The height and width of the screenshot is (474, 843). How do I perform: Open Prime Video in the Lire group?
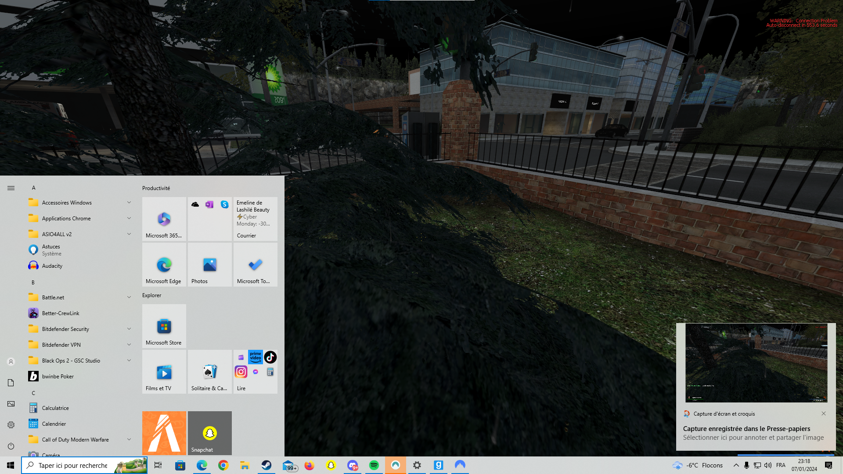256,357
